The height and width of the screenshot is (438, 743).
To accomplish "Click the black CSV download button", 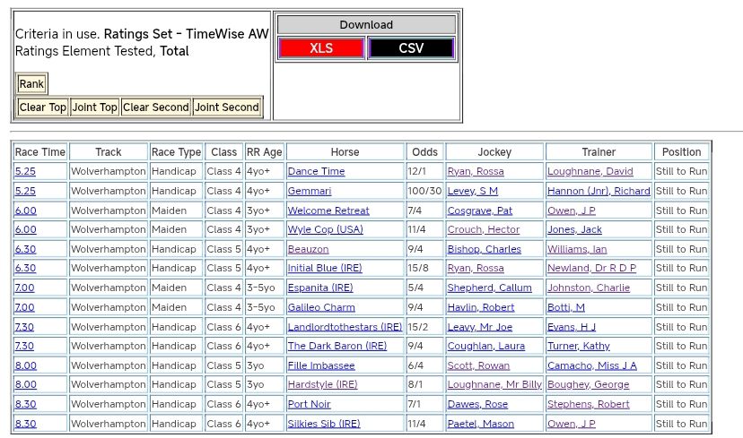I will [411, 48].
